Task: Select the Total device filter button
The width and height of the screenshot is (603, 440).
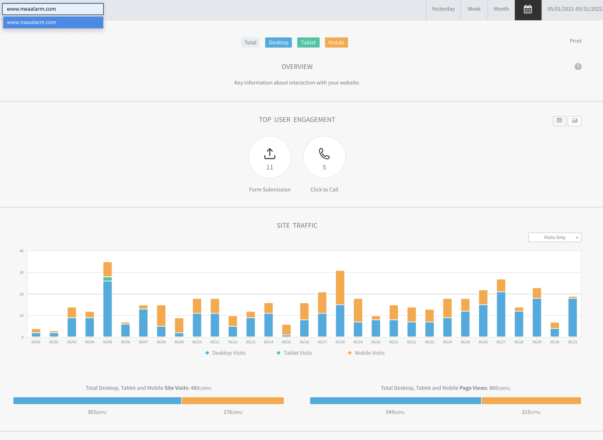Action: [250, 42]
